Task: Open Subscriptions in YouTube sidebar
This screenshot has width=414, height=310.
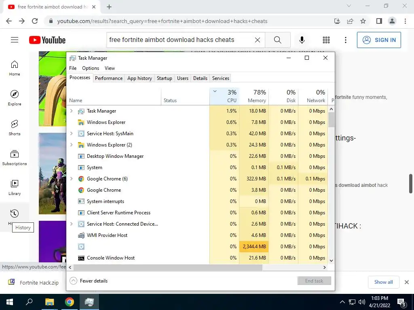Action: click(15, 157)
